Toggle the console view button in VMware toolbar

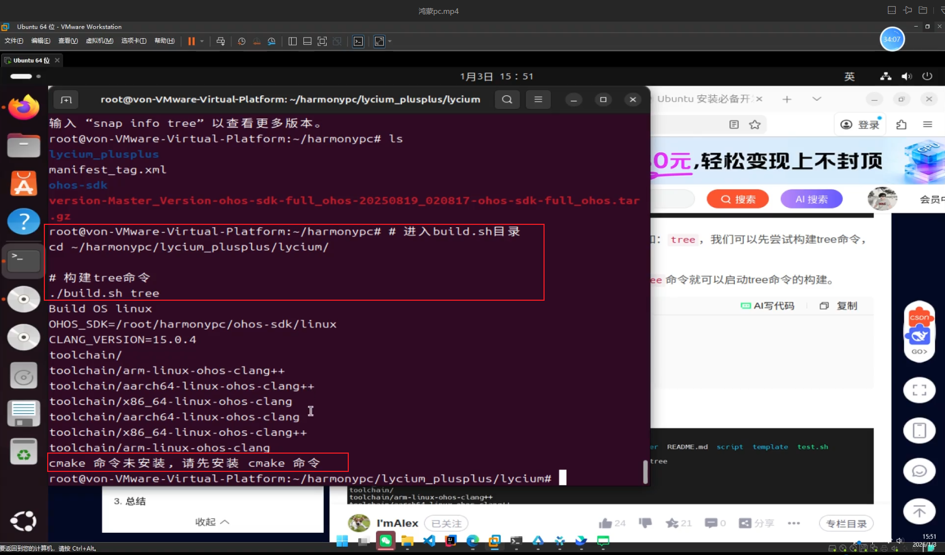[358, 41]
